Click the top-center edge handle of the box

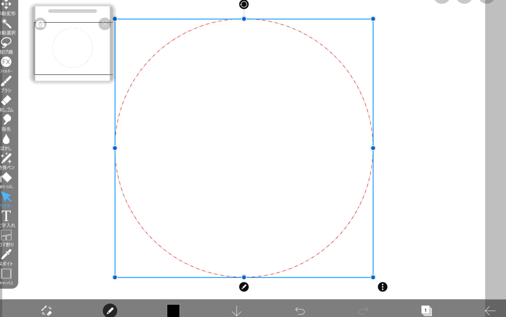pos(244,19)
